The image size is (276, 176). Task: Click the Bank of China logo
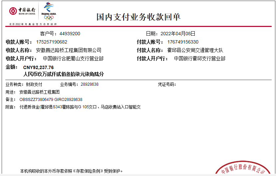22,11
